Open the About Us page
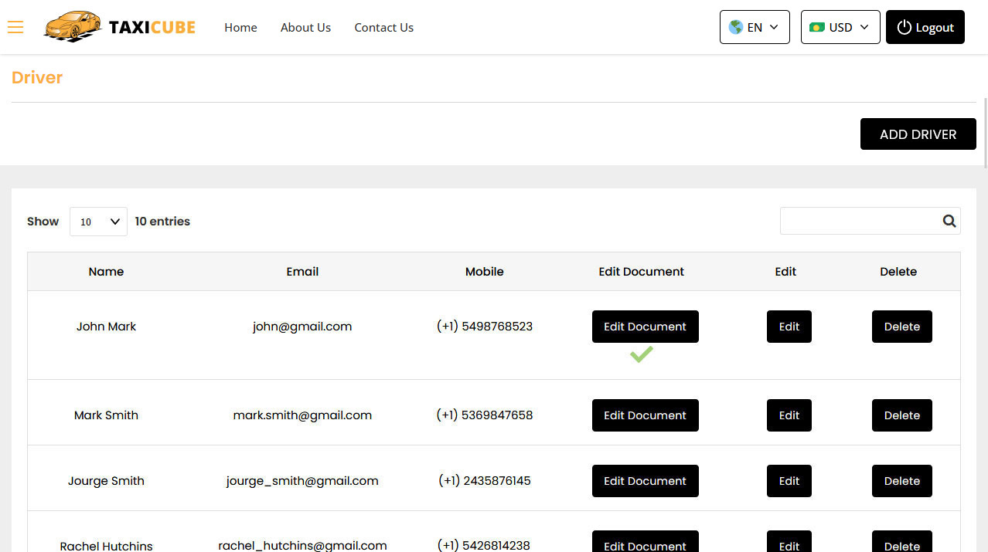The image size is (988, 552). tap(305, 27)
